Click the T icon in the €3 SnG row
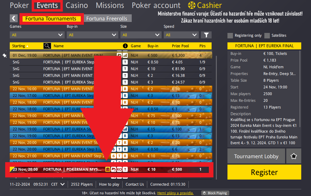 click(125, 82)
